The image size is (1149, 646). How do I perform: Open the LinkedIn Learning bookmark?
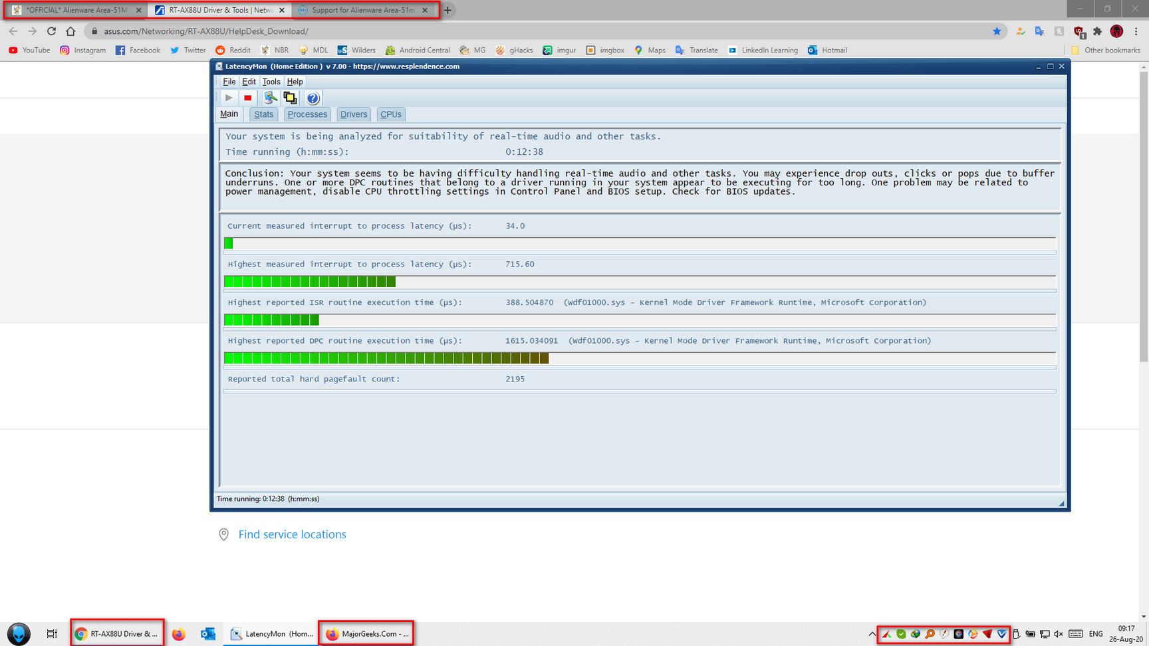pos(763,51)
